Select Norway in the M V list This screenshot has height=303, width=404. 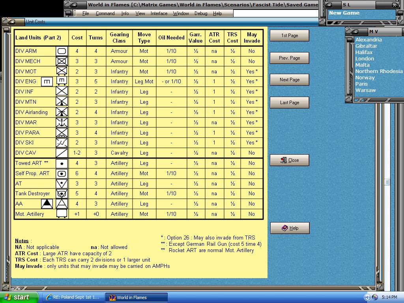[365, 78]
